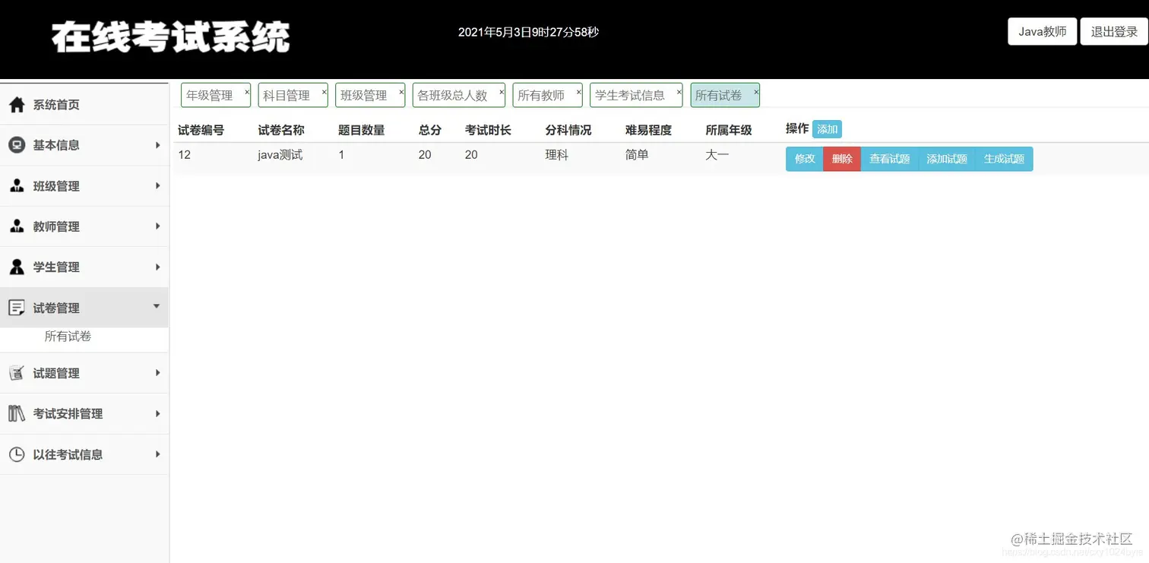Click the 所属年级 column header
This screenshot has width=1149, height=563.
click(x=729, y=130)
